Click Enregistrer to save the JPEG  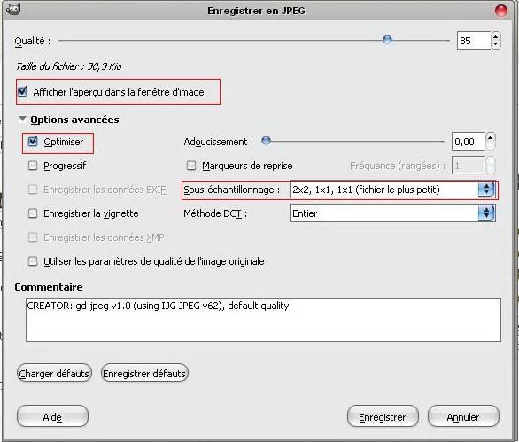pyautogui.click(x=383, y=417)
